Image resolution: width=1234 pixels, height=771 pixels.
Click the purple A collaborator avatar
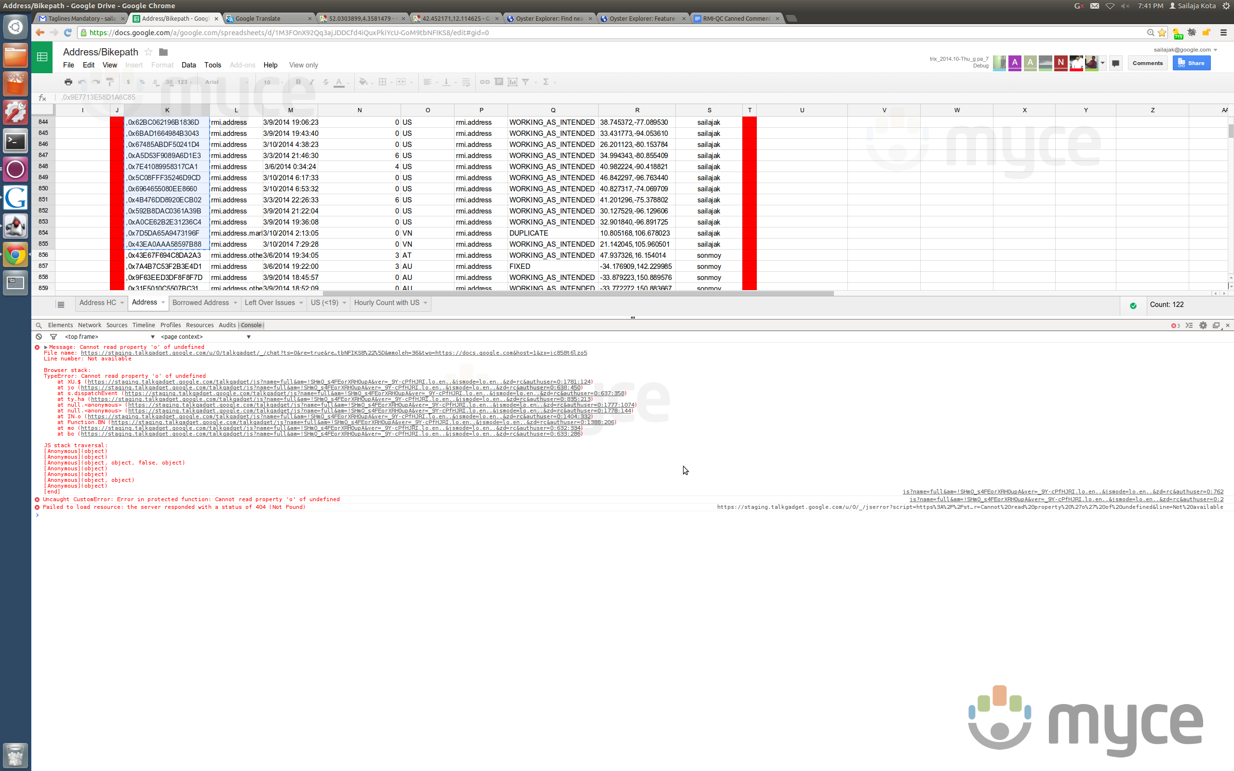click(x=1015, y=63)
